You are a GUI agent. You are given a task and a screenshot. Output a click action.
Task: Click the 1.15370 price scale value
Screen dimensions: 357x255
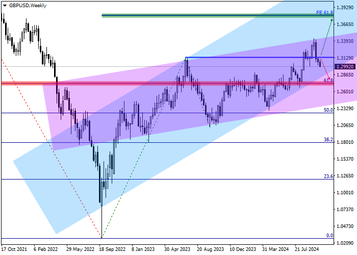(345, 159)
